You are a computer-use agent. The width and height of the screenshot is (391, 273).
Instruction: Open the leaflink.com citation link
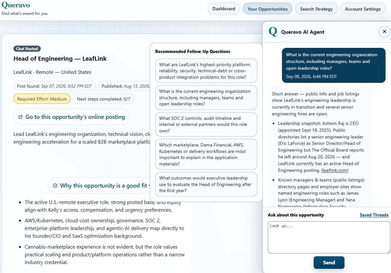click(x=335, y=170)
